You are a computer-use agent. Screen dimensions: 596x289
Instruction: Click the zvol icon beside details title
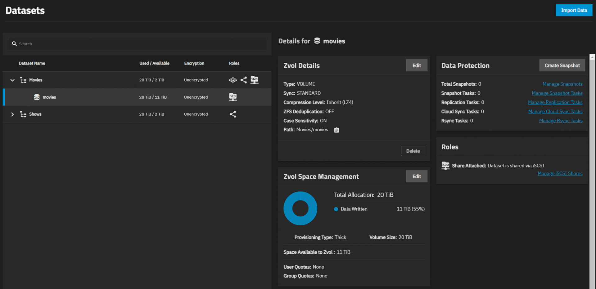[x=317, y=41]
